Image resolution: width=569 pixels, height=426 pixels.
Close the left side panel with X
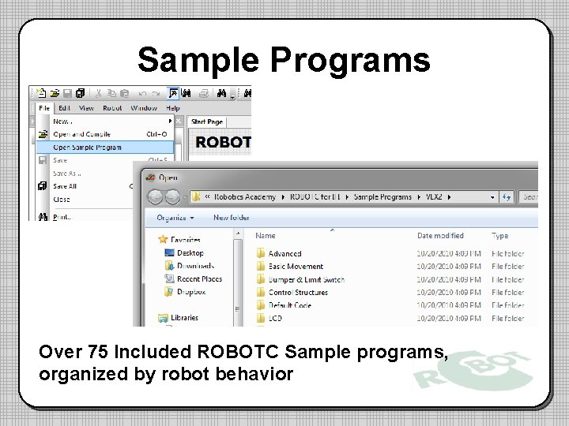click(x=178, y=121)
